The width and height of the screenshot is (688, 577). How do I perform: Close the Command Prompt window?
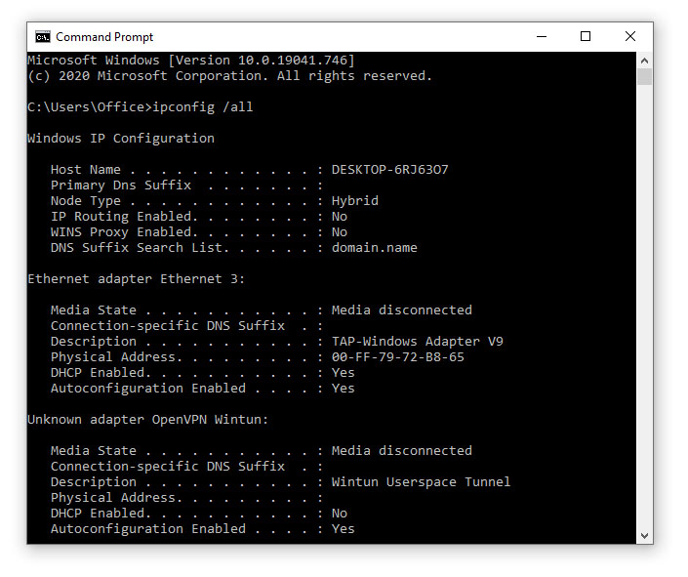(x=630, y=37)
